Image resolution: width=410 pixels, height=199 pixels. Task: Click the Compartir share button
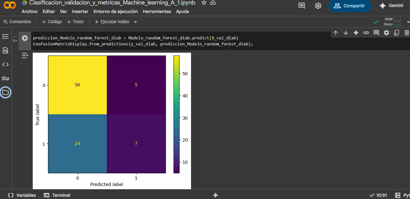pyautogui.click(x=350, y=6)
